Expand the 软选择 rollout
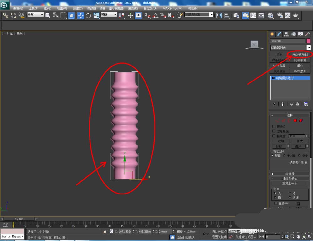The height and width of the screenshot is (241, 313). [x=290, y=174]
